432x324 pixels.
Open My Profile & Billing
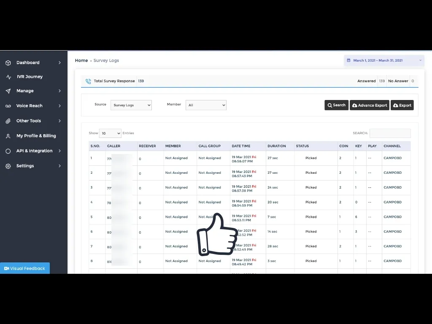36,136
